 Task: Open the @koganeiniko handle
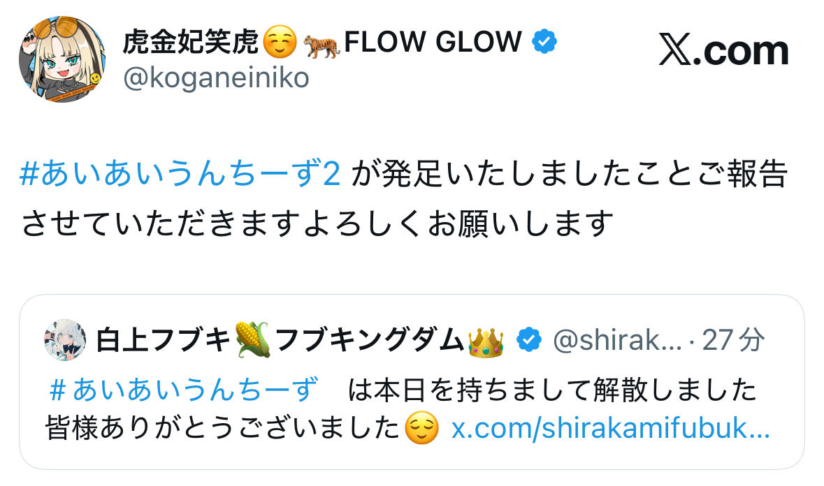(x=216, y=78)
